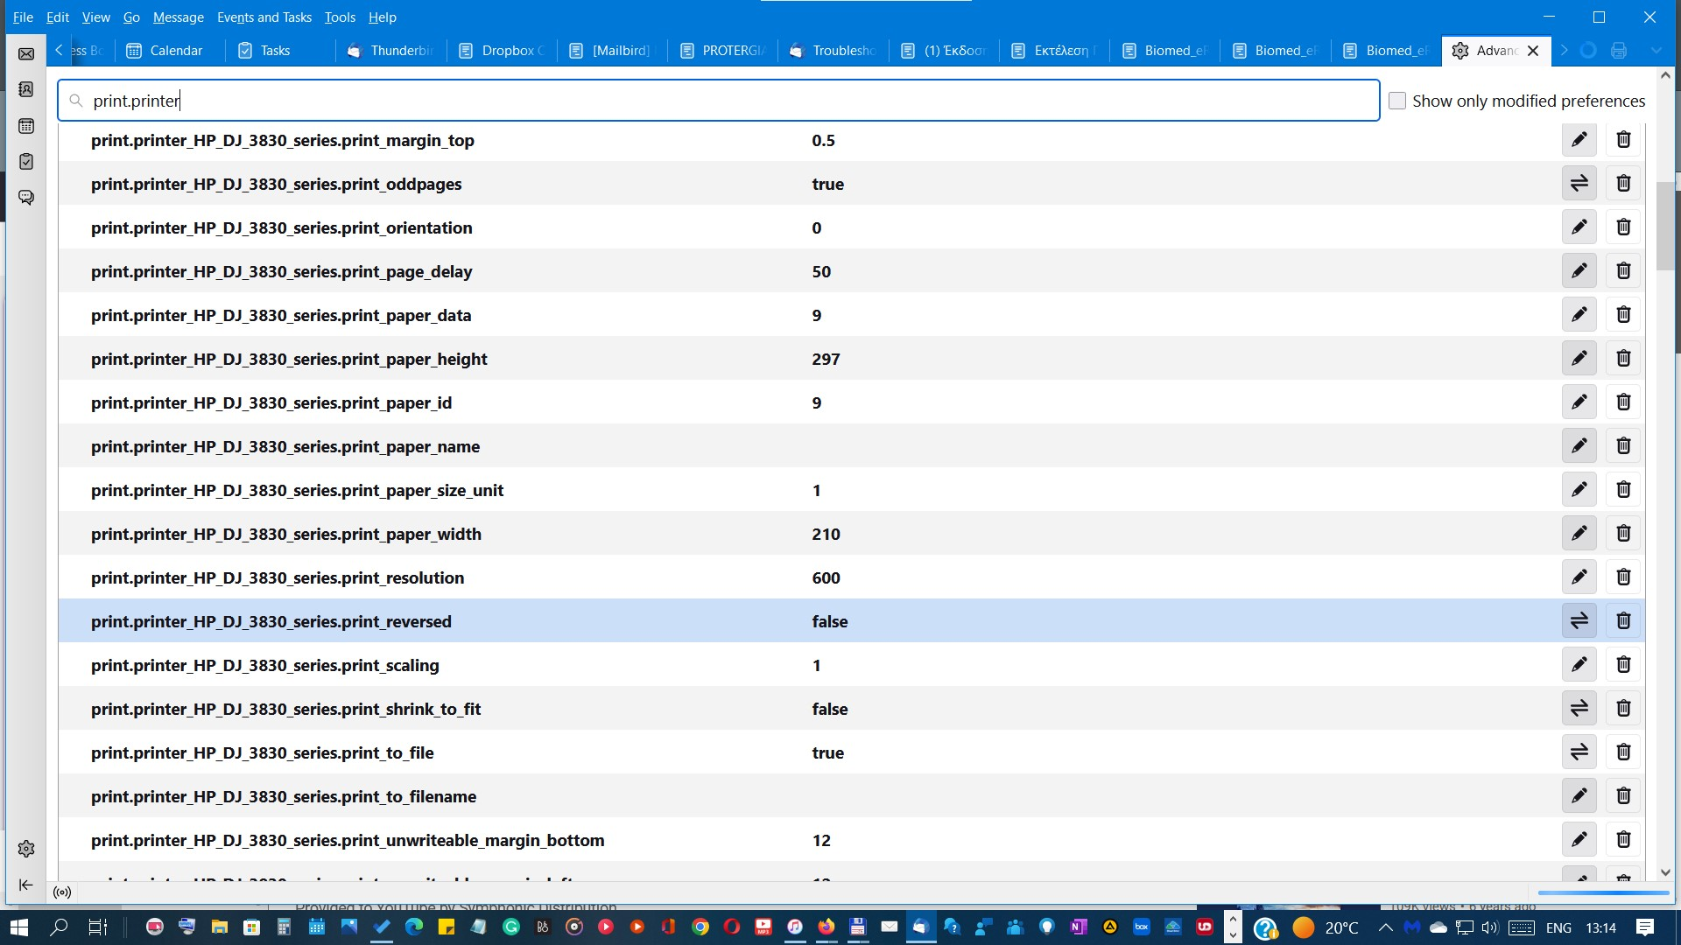Enable Show only modified preferences

click(x=1397, y=101)
